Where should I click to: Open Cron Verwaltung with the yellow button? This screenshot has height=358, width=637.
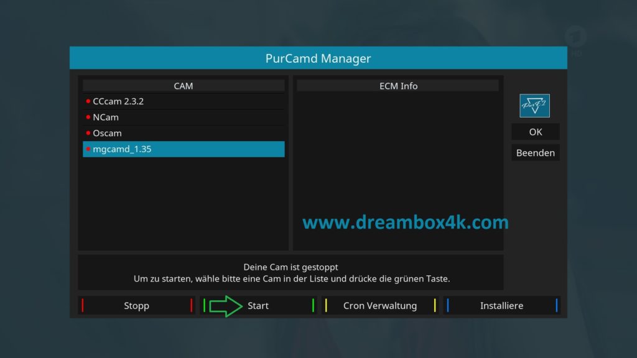[380, 306]
